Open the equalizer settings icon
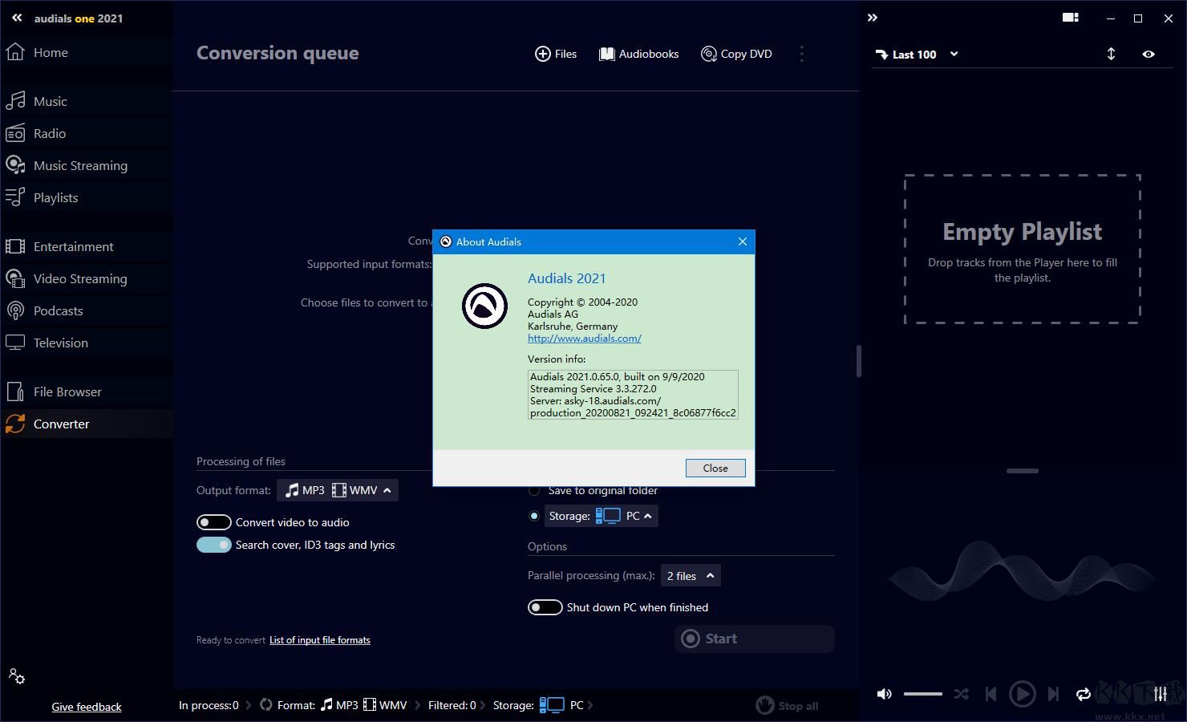Image resolution: width=1187 pixels, height=722 pixels. [x=1160, y=694]
